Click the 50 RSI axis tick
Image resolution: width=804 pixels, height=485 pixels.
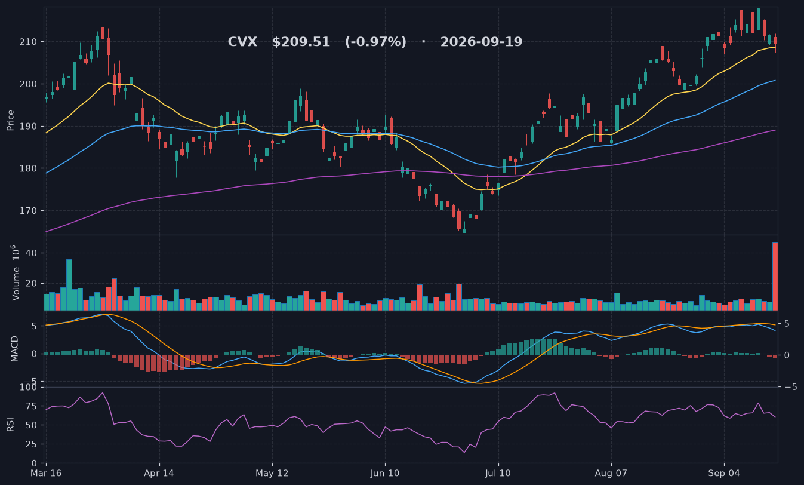[x=32, y=426]
